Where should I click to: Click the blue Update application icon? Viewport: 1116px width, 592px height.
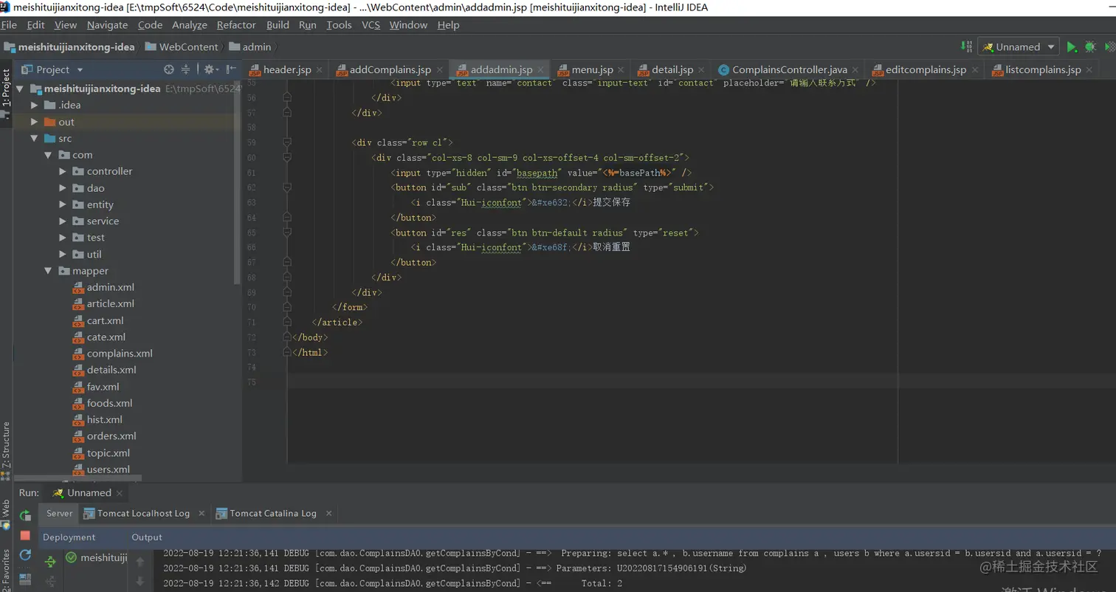coord(25,555)
